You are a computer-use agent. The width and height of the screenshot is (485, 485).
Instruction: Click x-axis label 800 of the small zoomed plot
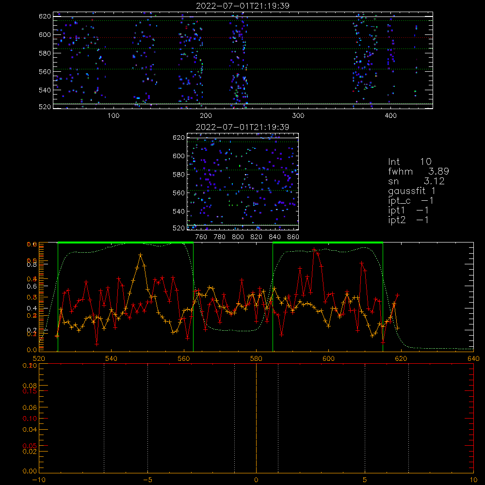tap(238, 237)
